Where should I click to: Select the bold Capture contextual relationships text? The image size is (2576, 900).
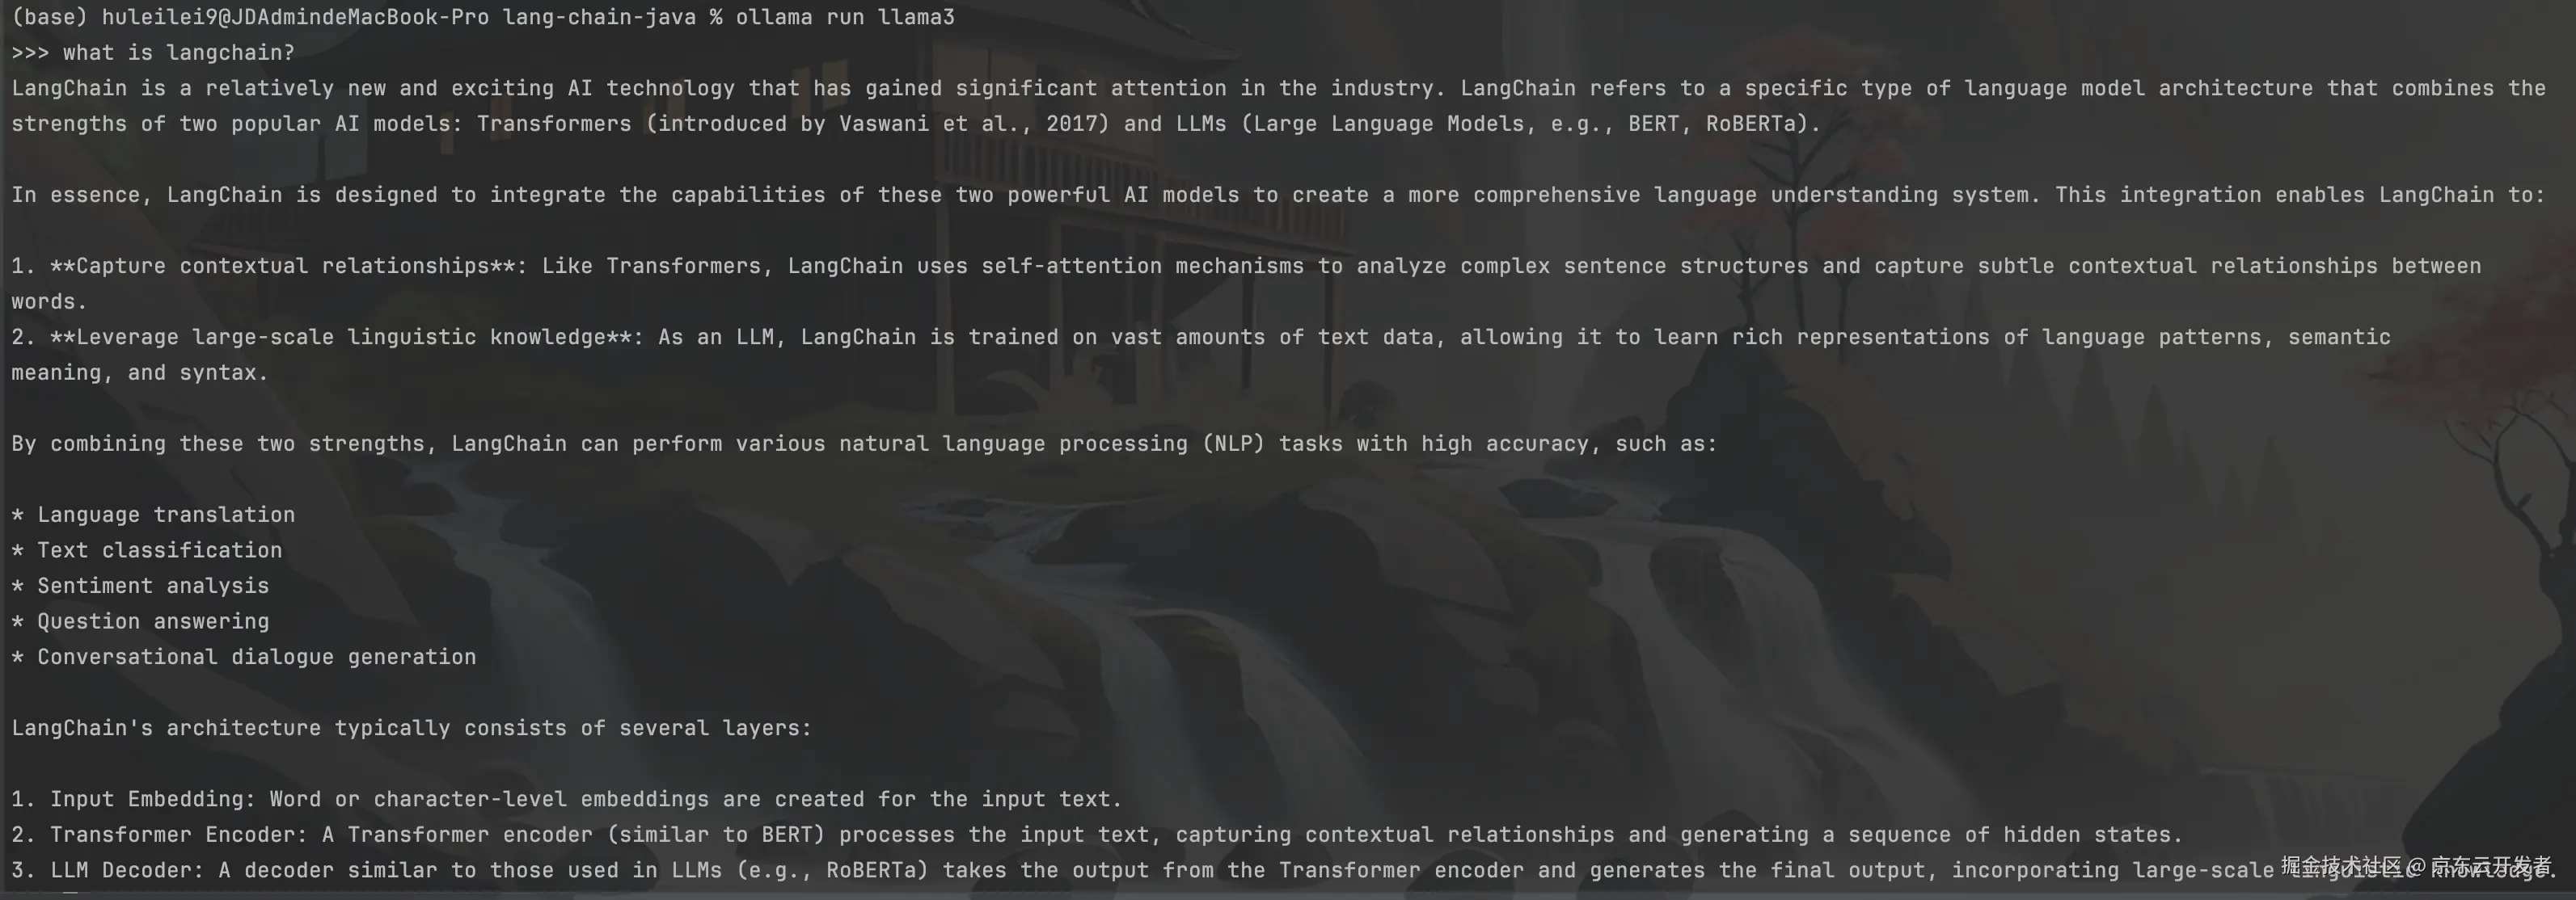coord(288,264)
